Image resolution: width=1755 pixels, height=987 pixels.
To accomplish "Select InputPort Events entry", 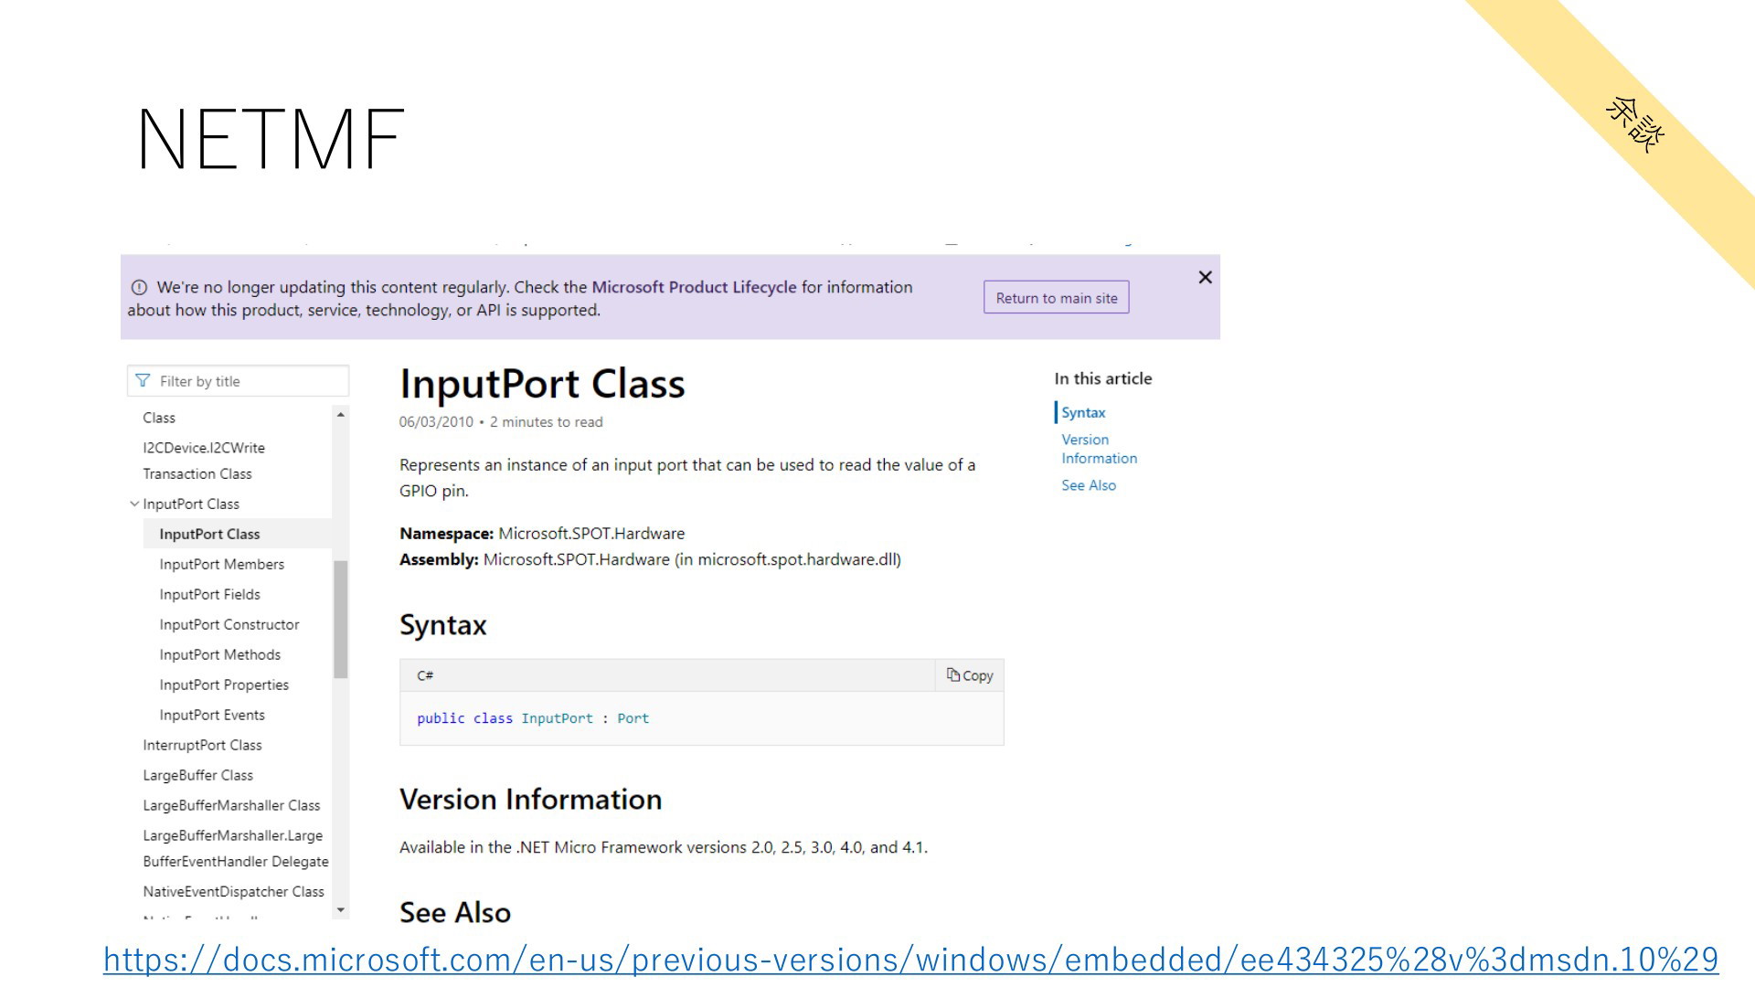I will click(x=212, y=715).
